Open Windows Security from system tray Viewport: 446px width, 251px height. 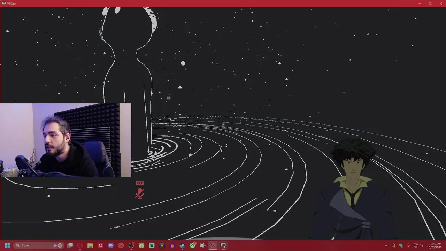pos(401,245)
